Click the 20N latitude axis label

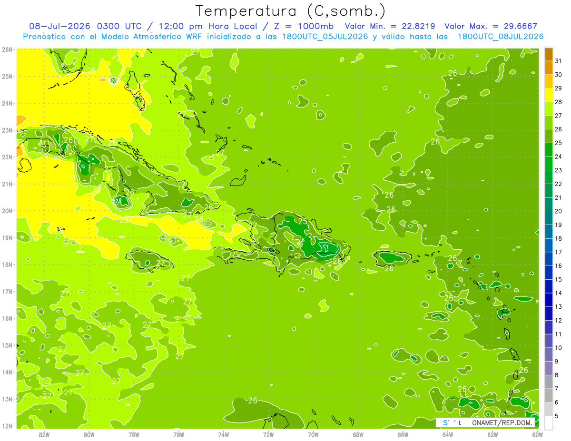click(x=7, y=211)
